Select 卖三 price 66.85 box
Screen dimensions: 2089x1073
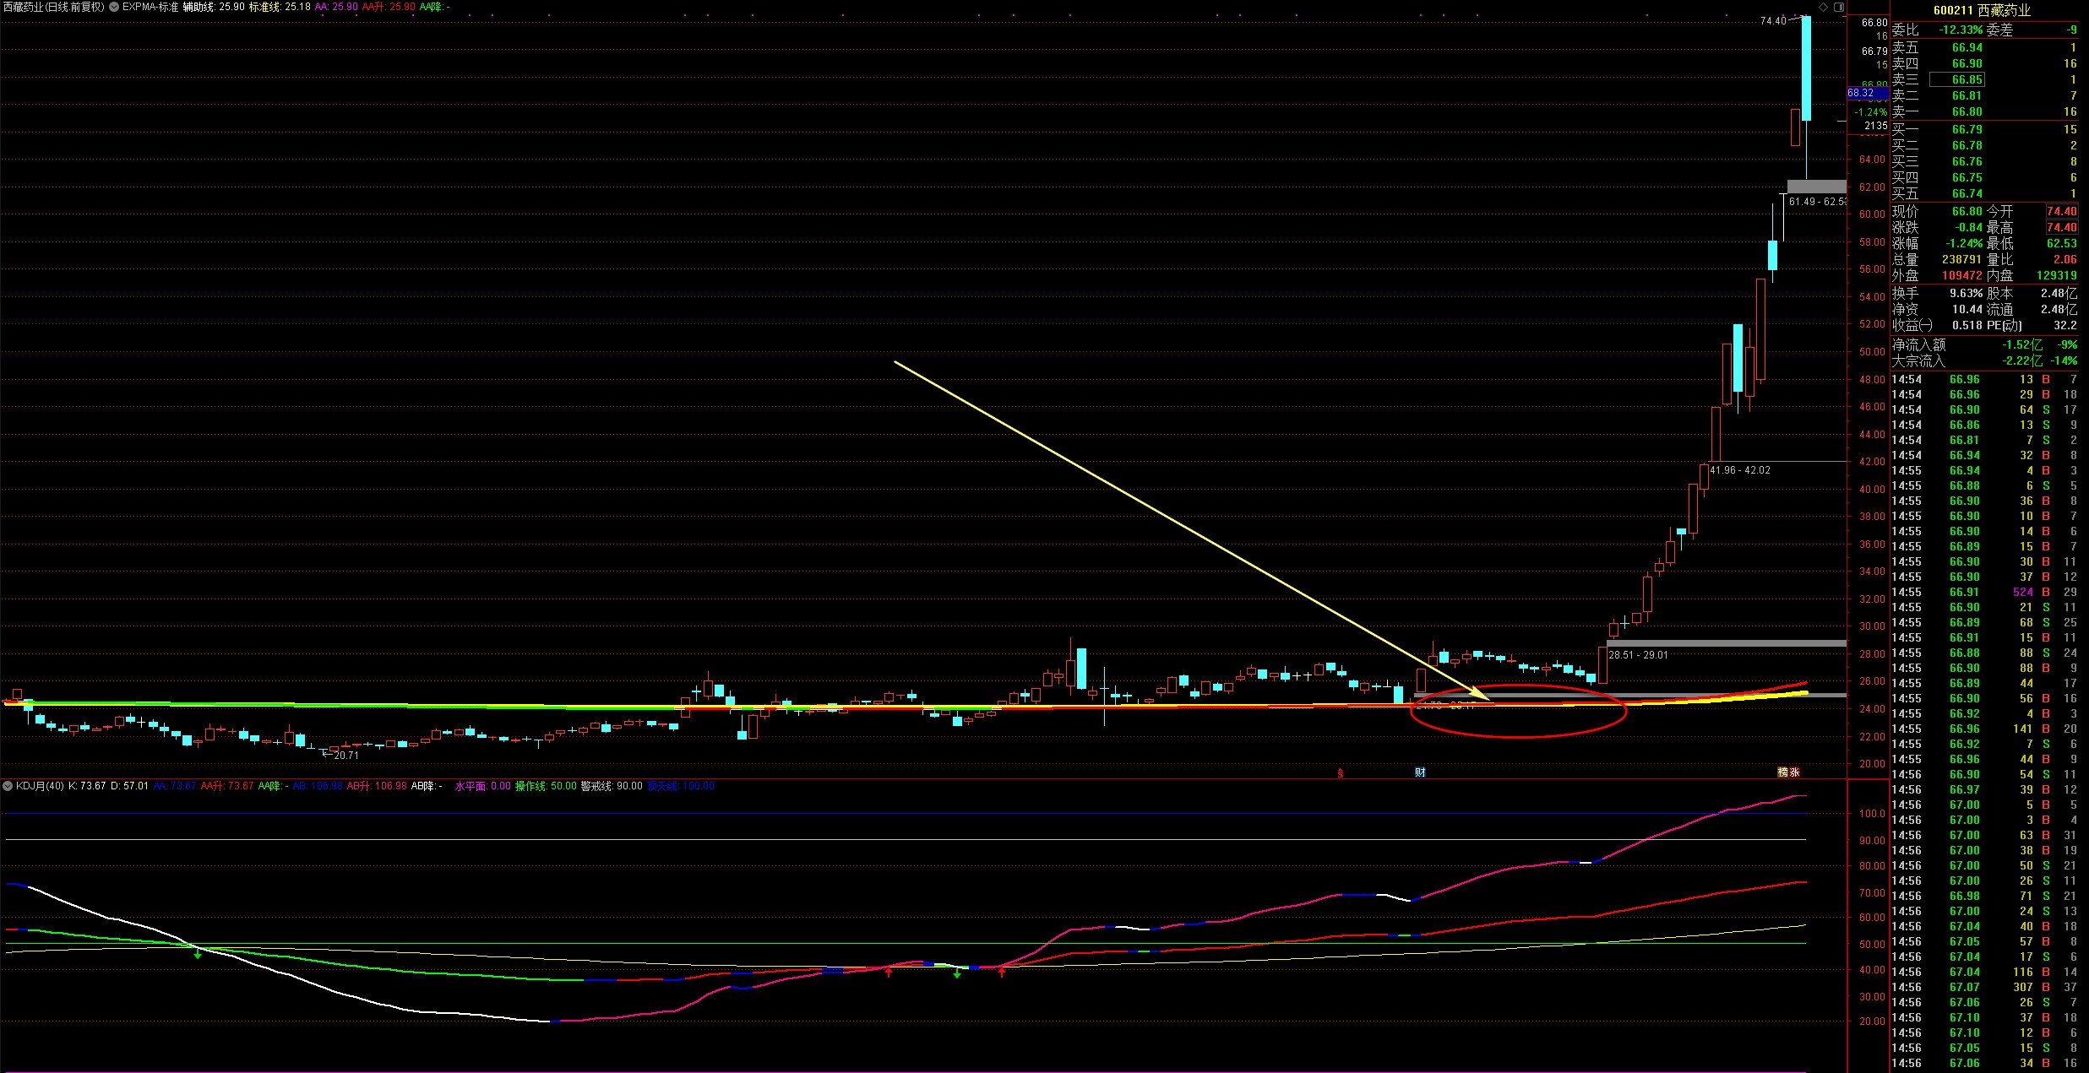(1957, 79)
